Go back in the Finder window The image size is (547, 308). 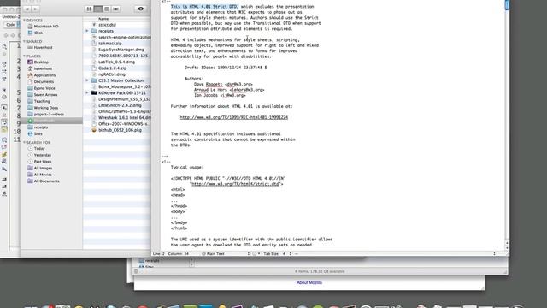click(27, 9)
